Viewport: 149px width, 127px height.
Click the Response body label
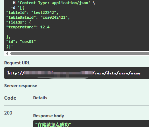click(49, 116)
